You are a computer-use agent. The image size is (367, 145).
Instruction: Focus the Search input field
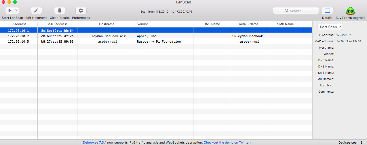[x=296, y=11]
